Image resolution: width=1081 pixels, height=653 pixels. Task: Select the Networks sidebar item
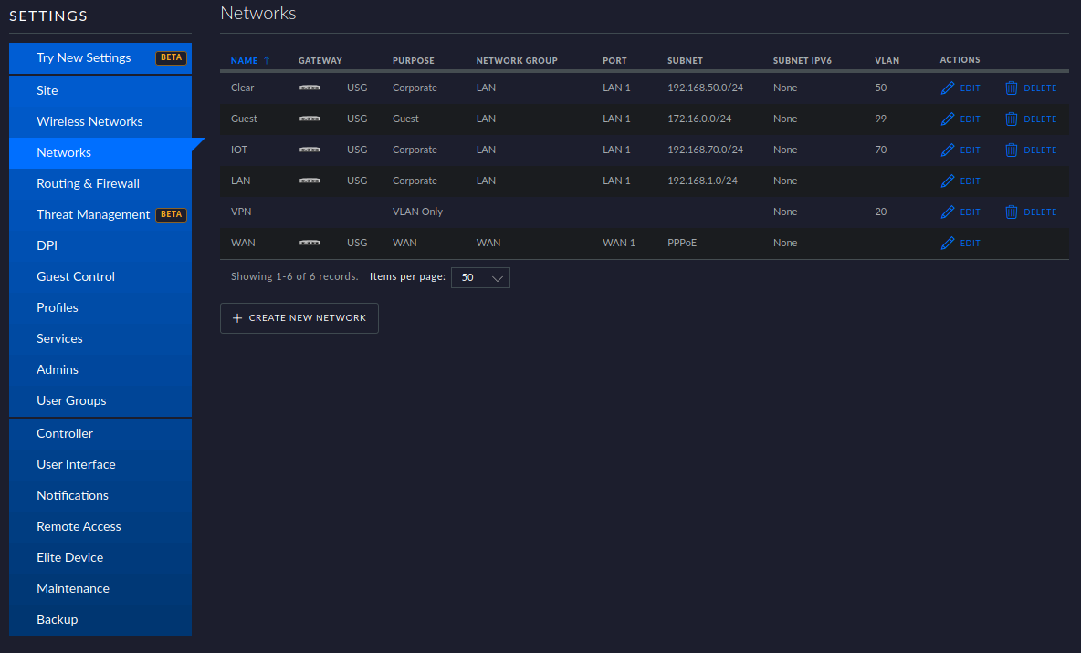click(100, 152)
